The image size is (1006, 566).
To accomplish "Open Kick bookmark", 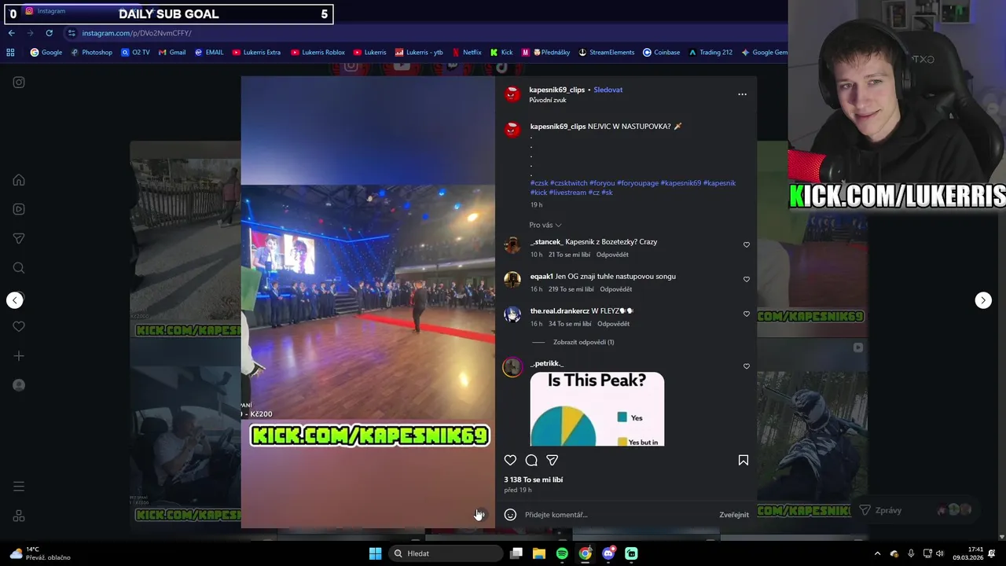I will (x=501, y=53).
